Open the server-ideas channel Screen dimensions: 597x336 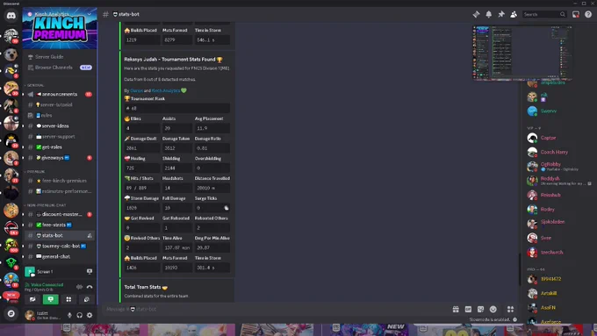coord(60,126)
